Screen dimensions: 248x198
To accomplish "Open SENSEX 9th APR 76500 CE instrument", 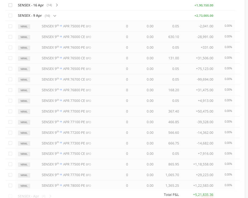I will (66, 58).
